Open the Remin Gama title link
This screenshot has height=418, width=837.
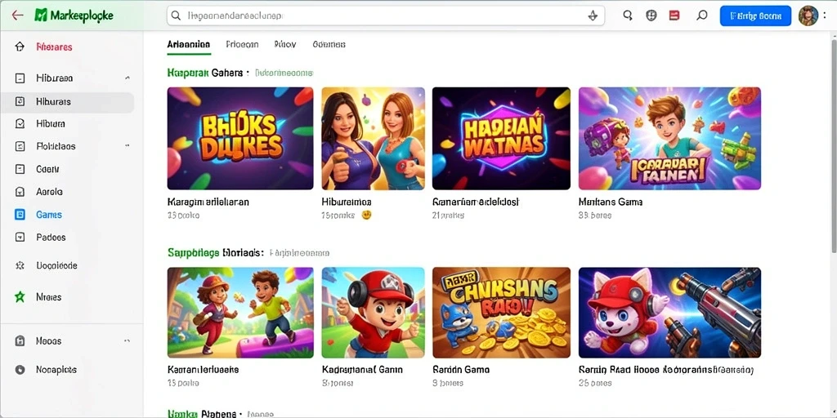(x=461, y=370)
